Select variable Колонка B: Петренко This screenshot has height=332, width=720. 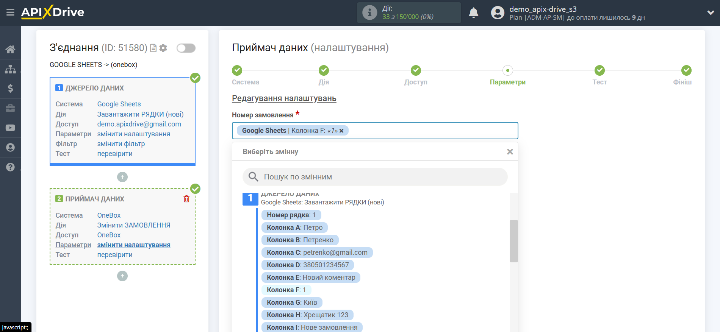pyautogui.click(x=300, y=240)
